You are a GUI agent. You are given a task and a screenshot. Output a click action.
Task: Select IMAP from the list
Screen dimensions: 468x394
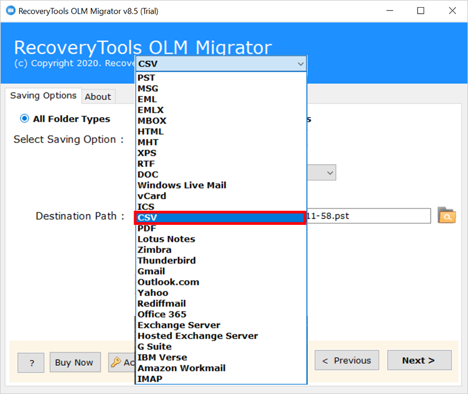tap(221, 379)
